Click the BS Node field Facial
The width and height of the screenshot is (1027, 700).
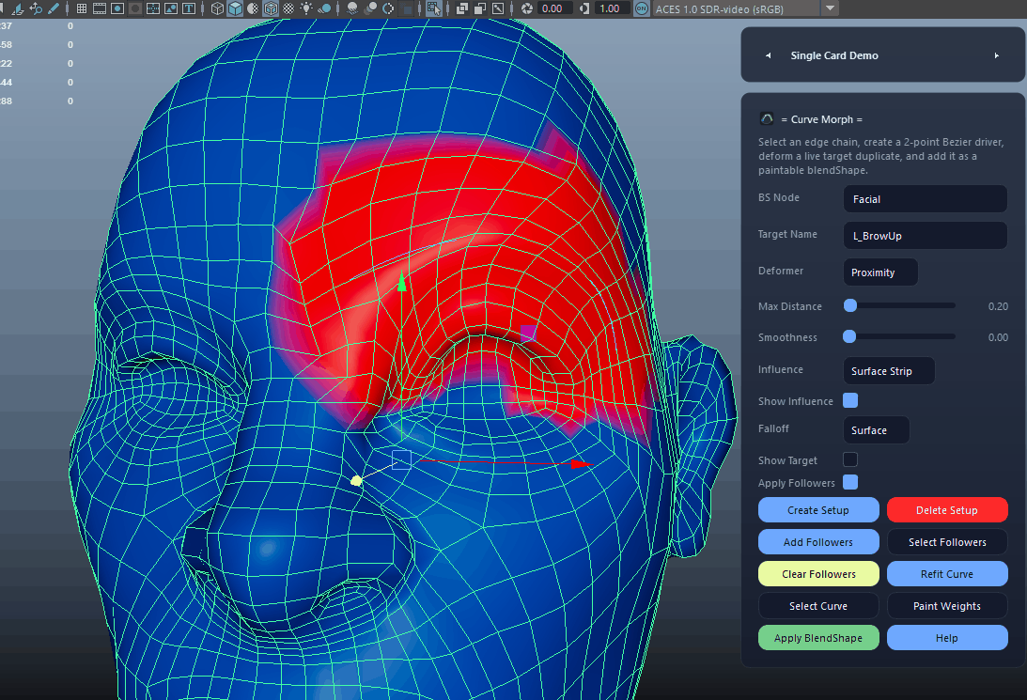tap(925, 198)
